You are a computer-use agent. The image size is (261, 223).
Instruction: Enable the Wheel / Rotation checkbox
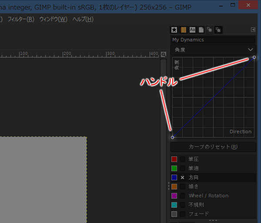183,196
